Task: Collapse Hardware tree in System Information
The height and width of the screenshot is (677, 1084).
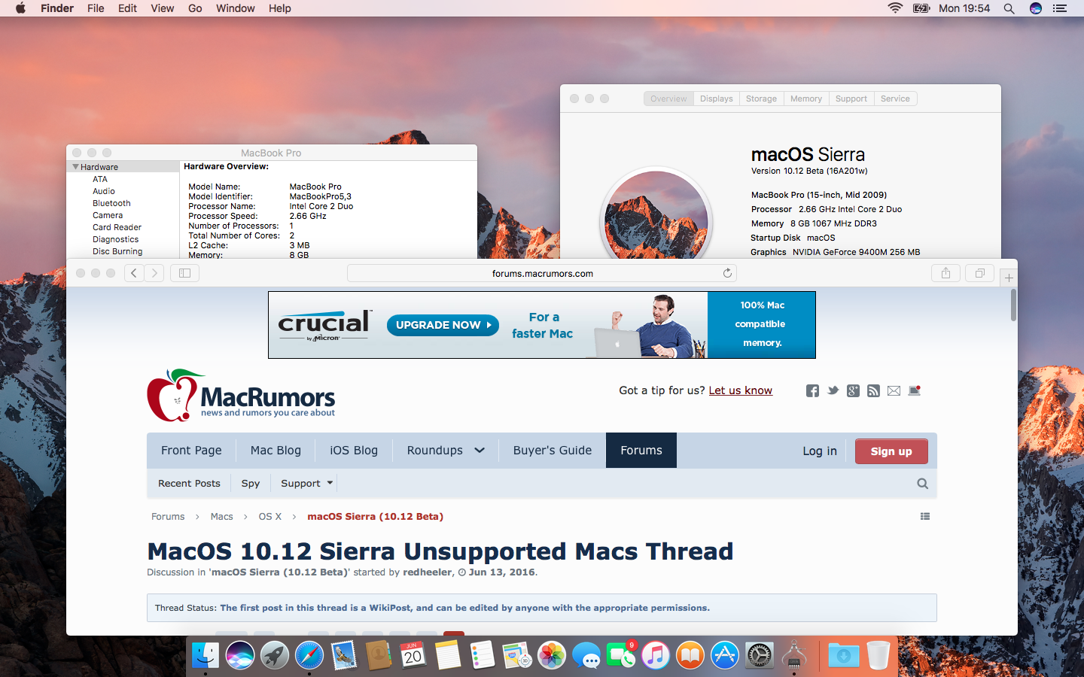Action: click(x=75, y=167)
